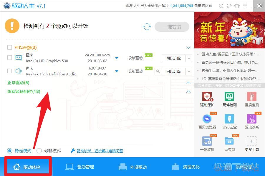Screen dimensions: 265x176
Task: Click 可以升级 button for 声卡
Action: pos(174,72)
